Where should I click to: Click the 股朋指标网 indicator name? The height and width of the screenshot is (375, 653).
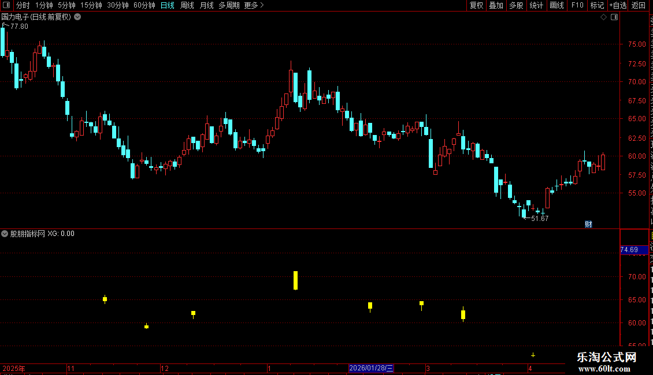[28, 234]
